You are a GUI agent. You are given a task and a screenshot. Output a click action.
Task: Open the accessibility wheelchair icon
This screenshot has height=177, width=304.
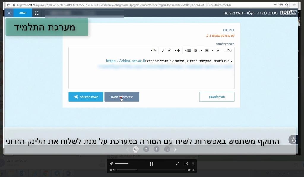tap(293, 139)
